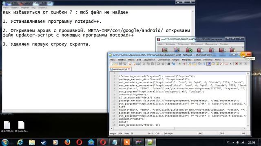This screenshot has height=146, width=261.
Task: Click the EN language indicator in tray
Action: click(x=228, y=142)
